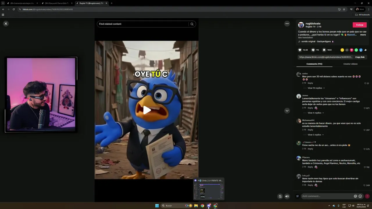
Task: Follow the rugidotvate account
Action: point(360,25)
